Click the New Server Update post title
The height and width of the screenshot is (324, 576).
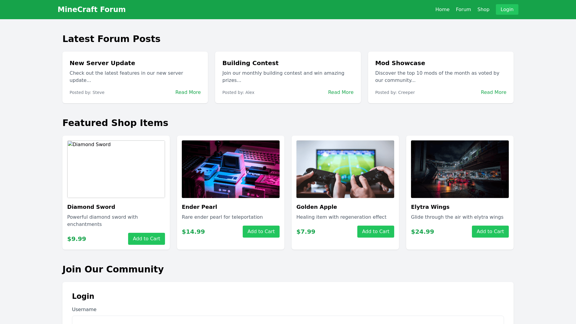coord(102,63)
